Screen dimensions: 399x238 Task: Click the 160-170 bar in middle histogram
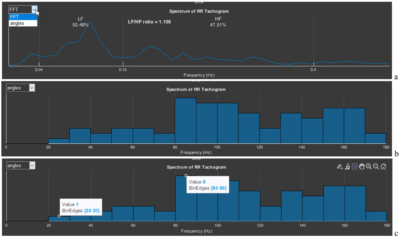pyautogui.click(x=354, y=126)
